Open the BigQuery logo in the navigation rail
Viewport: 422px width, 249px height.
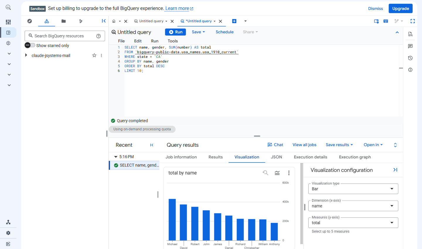point(8,8)
